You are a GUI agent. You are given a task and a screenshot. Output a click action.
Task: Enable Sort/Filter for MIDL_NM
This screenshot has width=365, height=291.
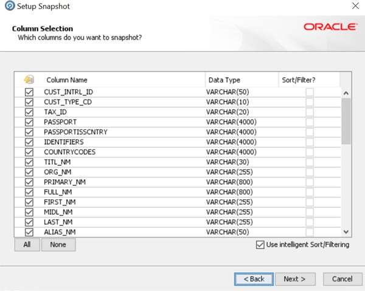click(310, 212)
